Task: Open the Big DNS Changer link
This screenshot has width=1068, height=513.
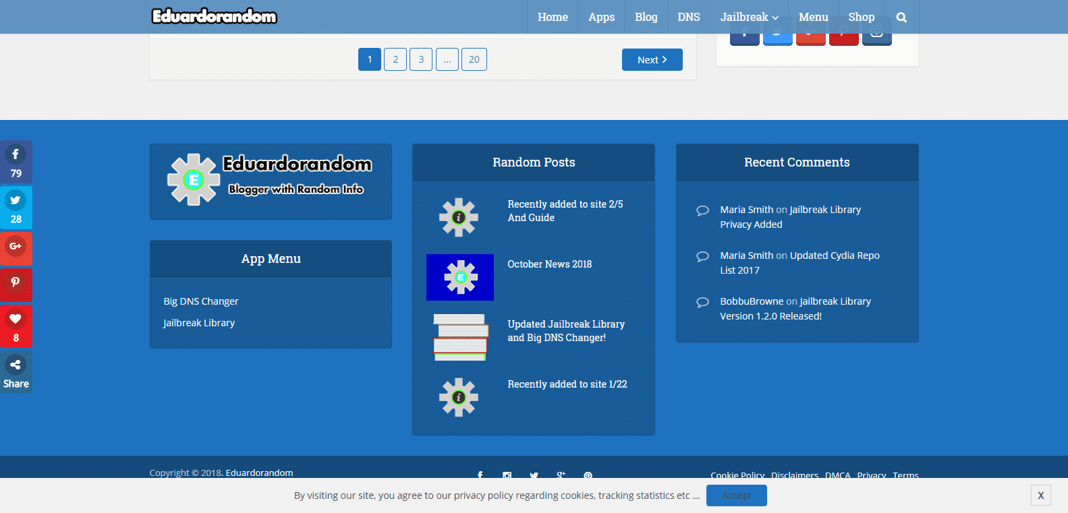Action: (x=200, y=301)
